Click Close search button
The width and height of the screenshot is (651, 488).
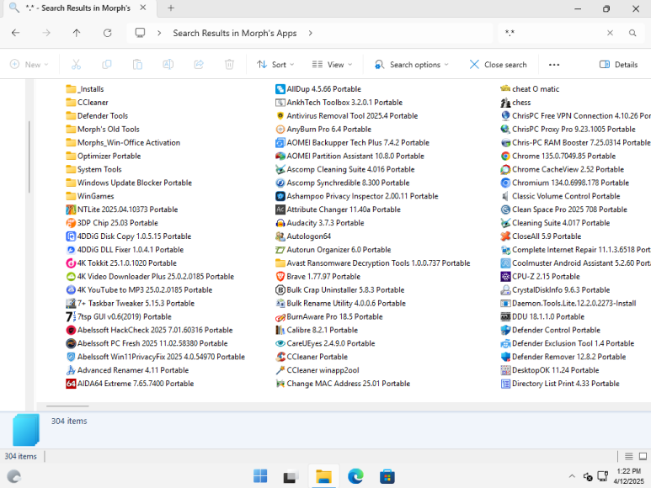(498, 64)
